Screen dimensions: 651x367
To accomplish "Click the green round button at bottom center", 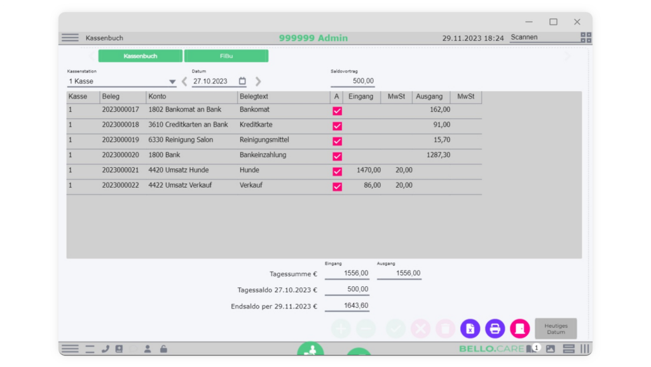I will (310, 349).
